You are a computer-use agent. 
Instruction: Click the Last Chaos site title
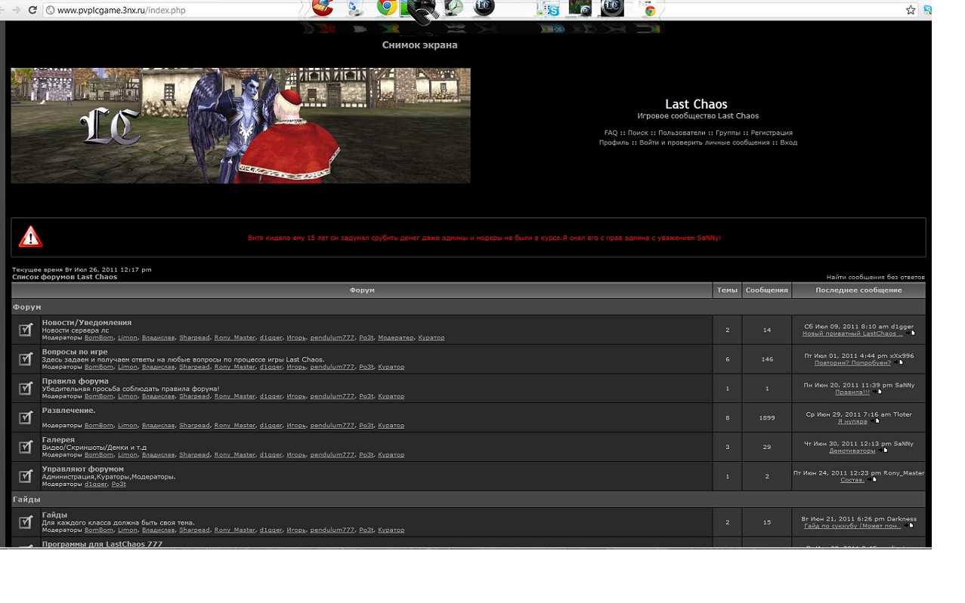click(x=696, y=104)
